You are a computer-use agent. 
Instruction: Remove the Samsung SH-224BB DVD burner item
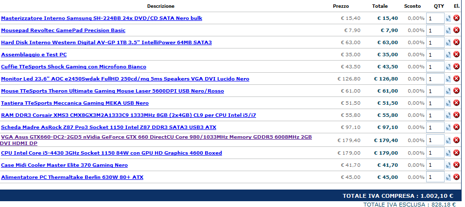click(x=456, y=18)
